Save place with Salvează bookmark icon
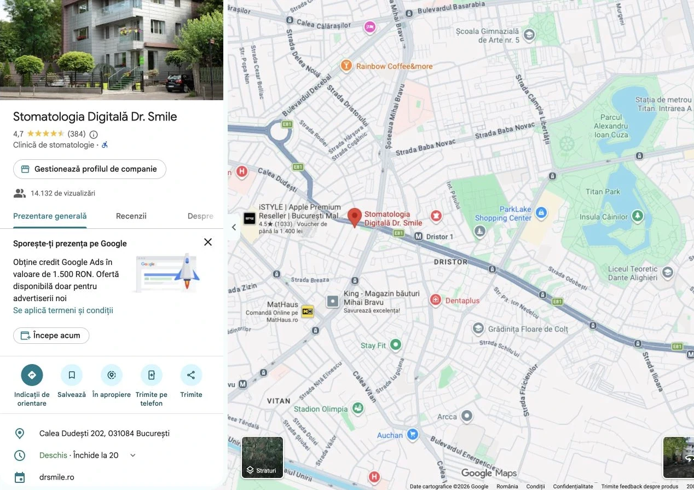 coord(72,375)
